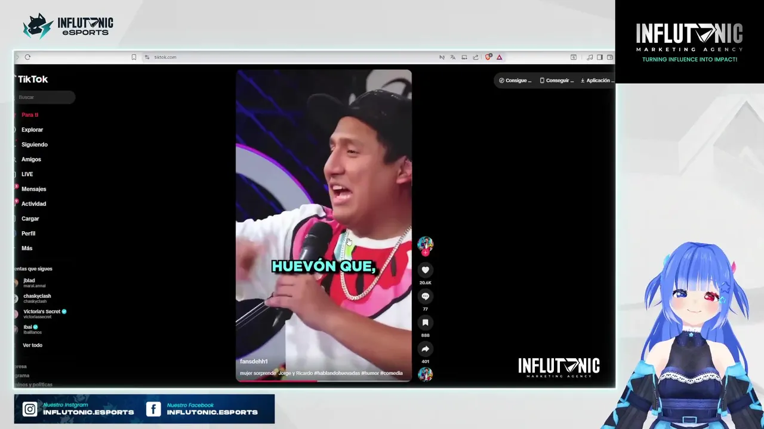Open the Brave Shields lion icon
This screenshot has height=429, width=764.
[x=488, y=57]
